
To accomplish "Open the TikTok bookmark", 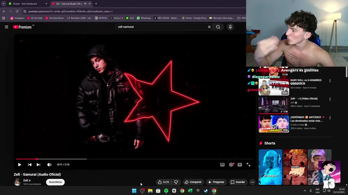I will pos(166,18).
